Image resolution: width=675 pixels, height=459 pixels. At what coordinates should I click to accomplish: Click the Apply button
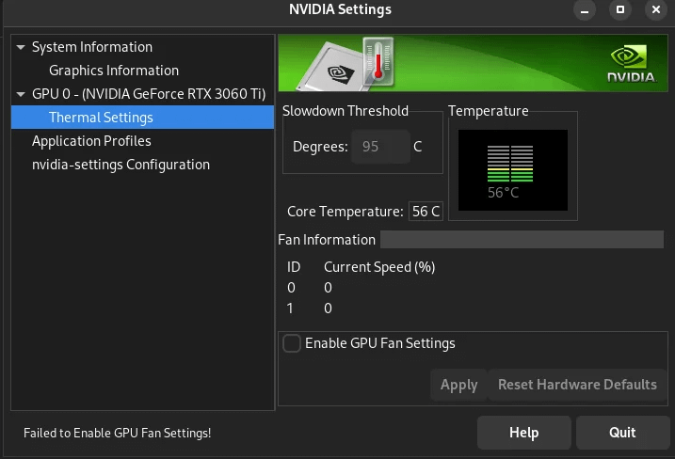[x=458, y=385]
